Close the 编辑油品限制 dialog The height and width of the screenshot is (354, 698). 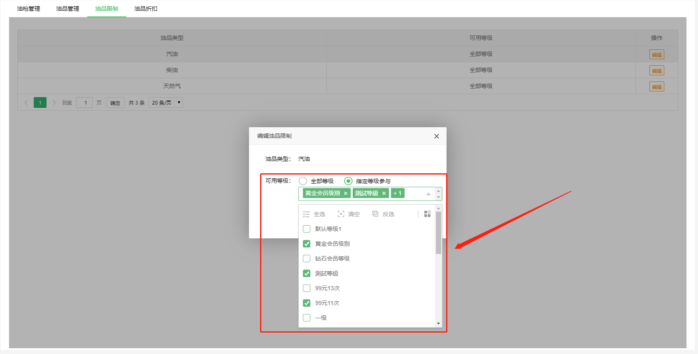[437, 136]
